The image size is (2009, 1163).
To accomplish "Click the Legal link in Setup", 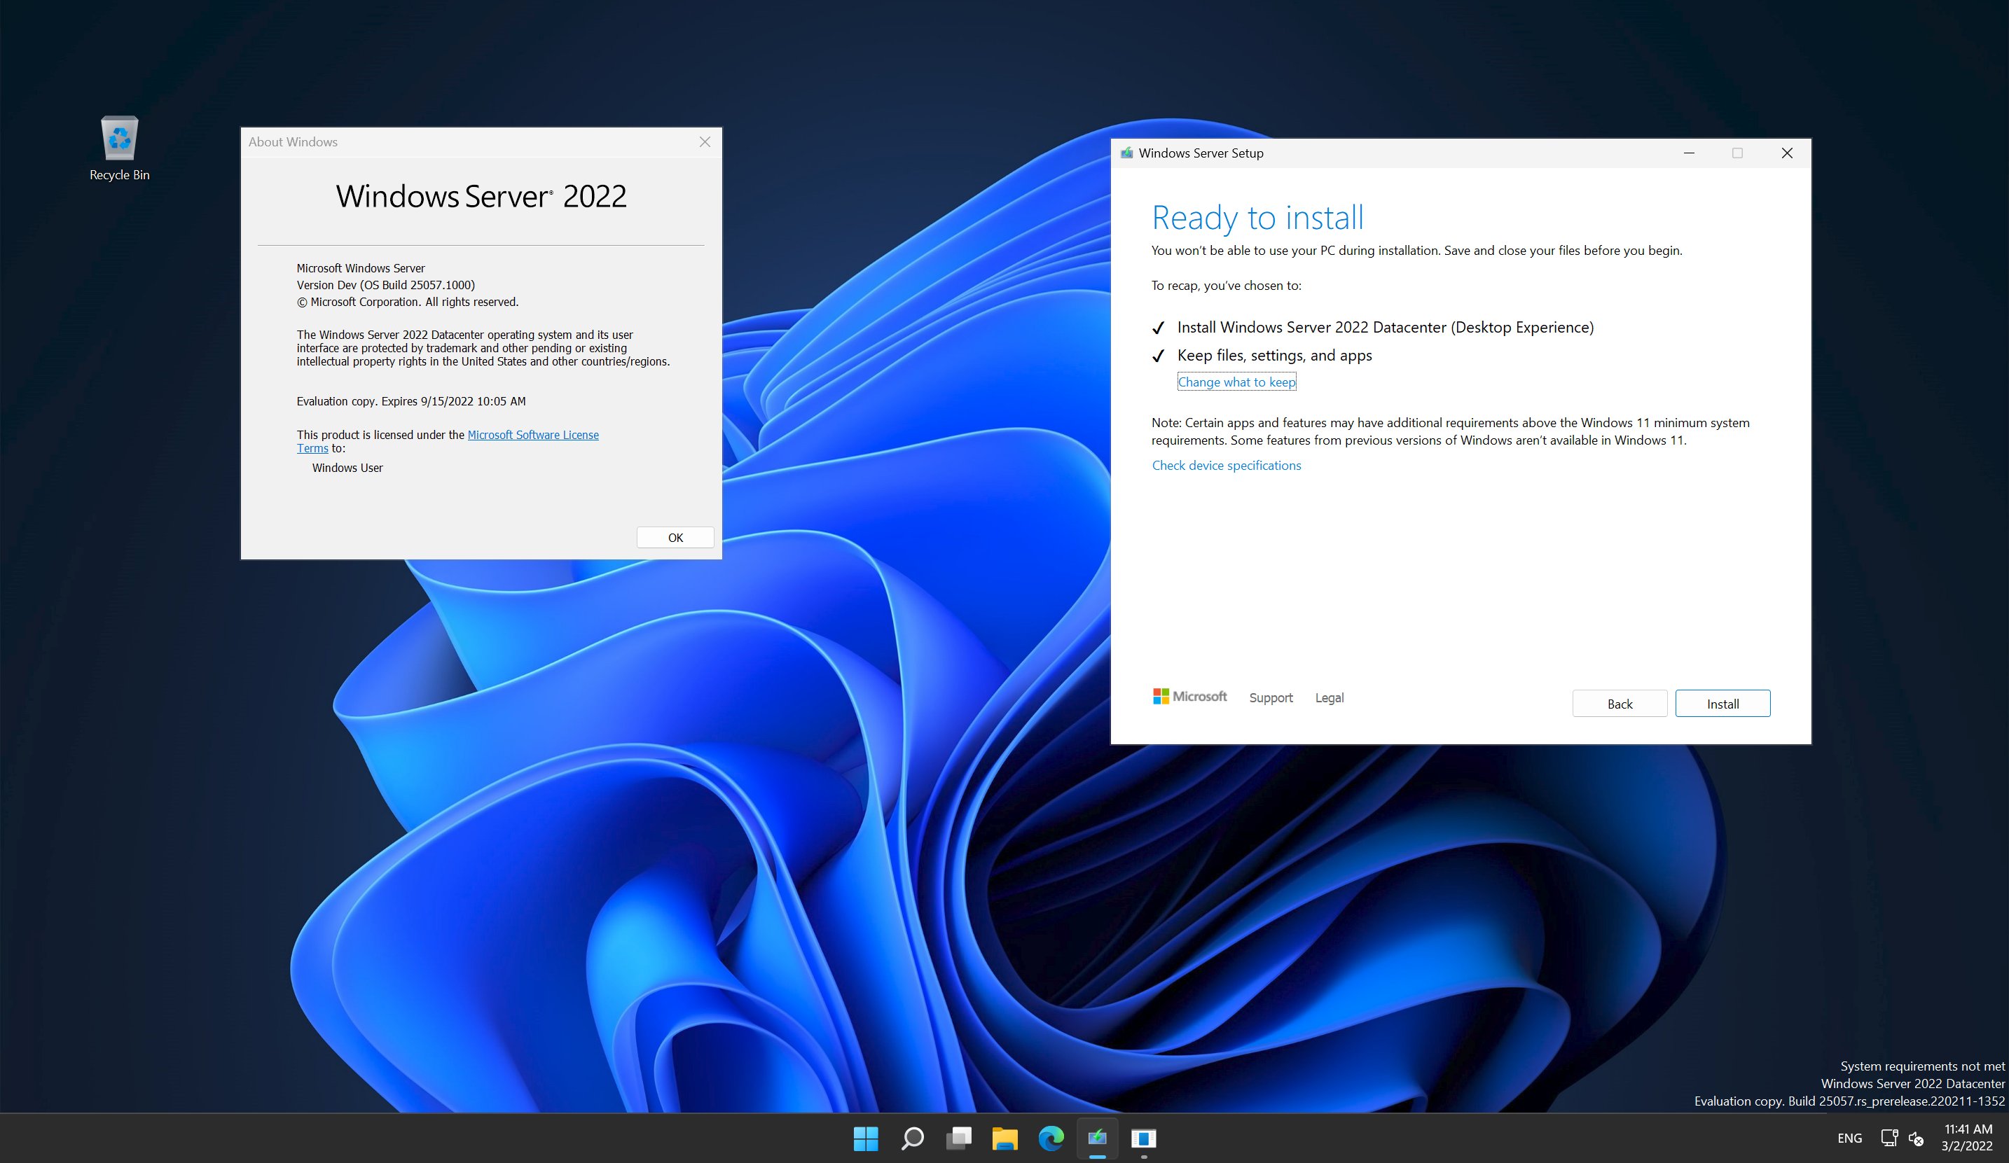I will click(1329, 697).
